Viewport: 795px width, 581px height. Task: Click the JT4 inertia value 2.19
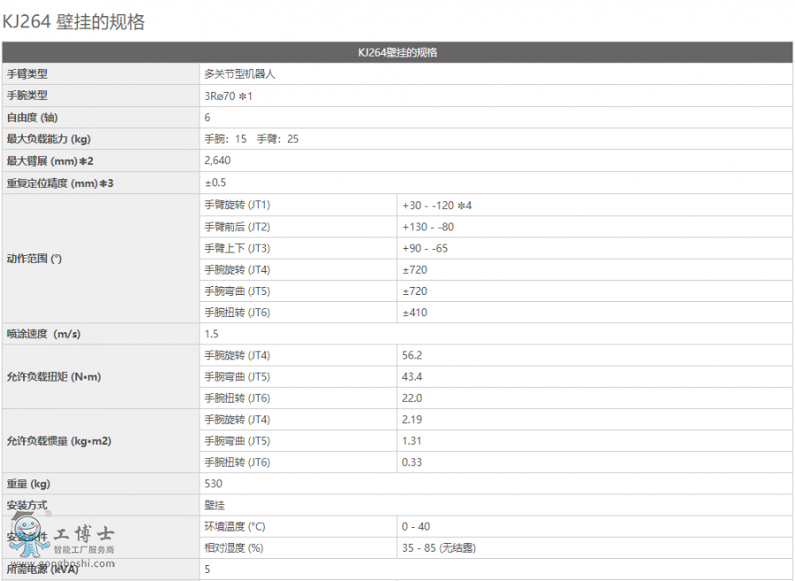[413, 419]
